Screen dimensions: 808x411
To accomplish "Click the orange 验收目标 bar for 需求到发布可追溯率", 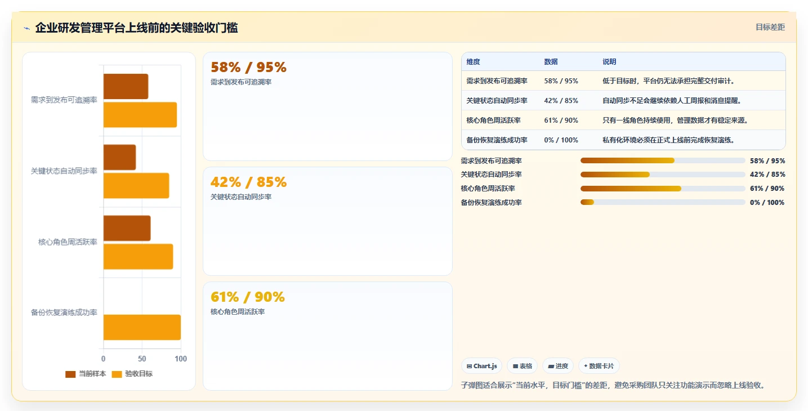I will click(140, 115).
